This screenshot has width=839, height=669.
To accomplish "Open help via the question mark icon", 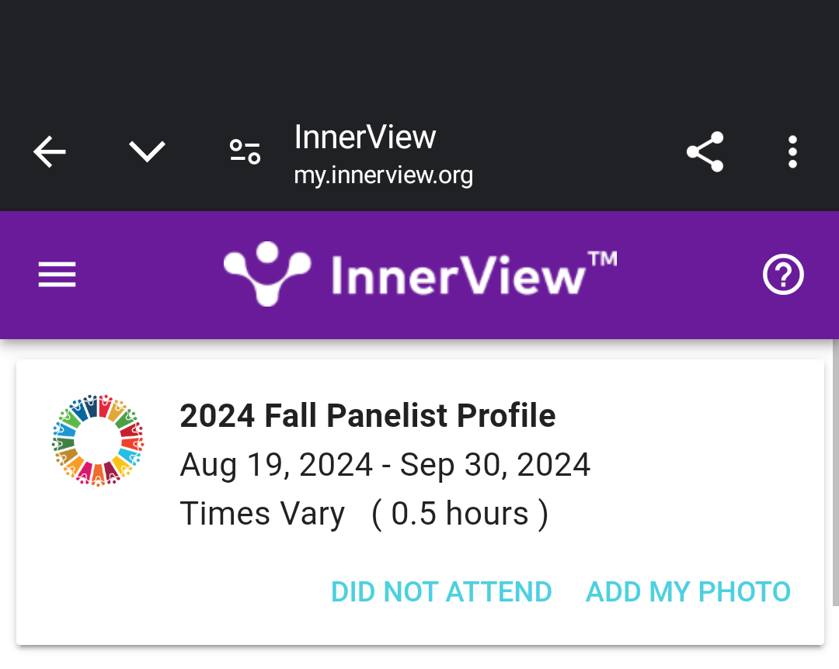I will pyautogui.click(x=783, y=275).
